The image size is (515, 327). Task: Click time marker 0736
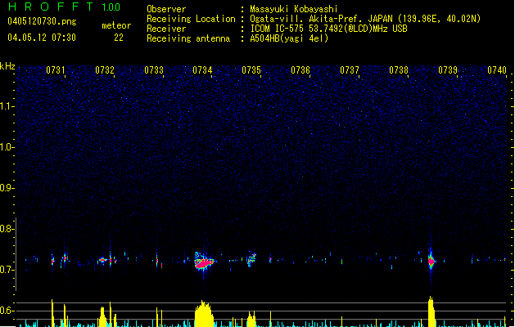(x=300, y=70)
